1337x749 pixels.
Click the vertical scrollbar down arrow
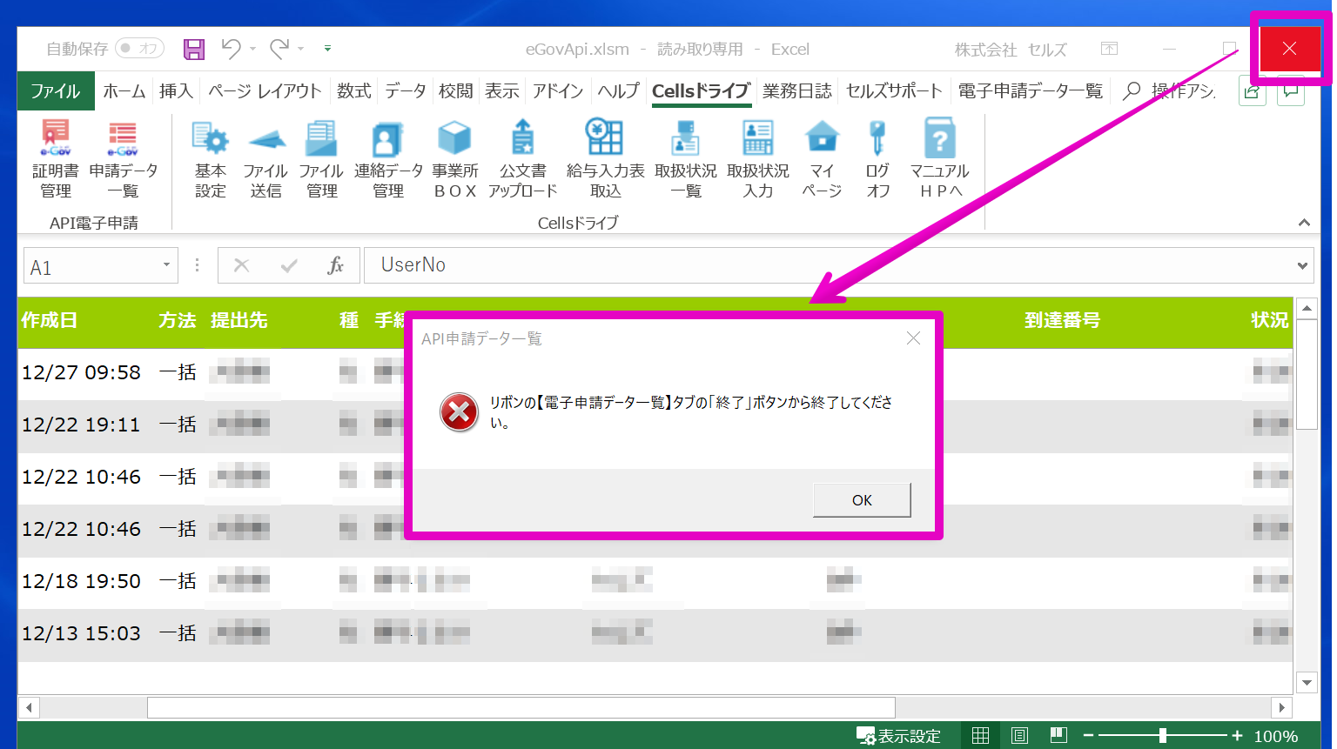(x=1307, y=683)
